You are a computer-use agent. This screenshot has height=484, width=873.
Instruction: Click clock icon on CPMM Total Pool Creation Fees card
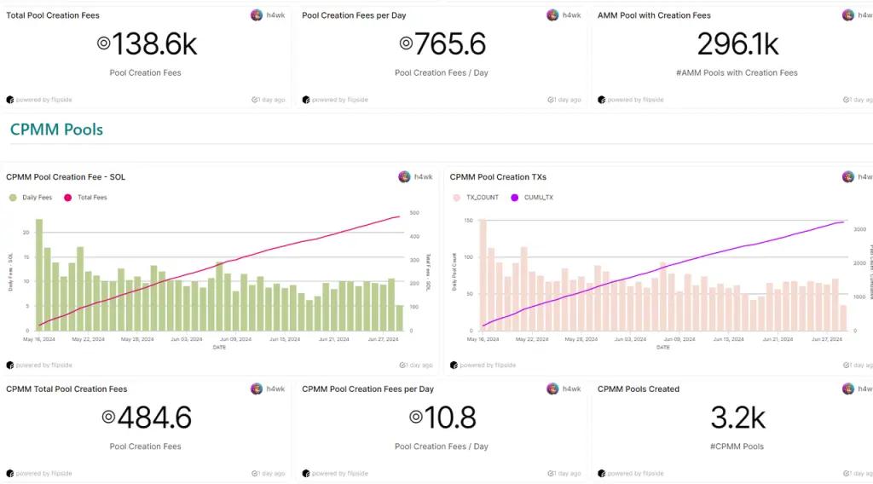[255, 473]
